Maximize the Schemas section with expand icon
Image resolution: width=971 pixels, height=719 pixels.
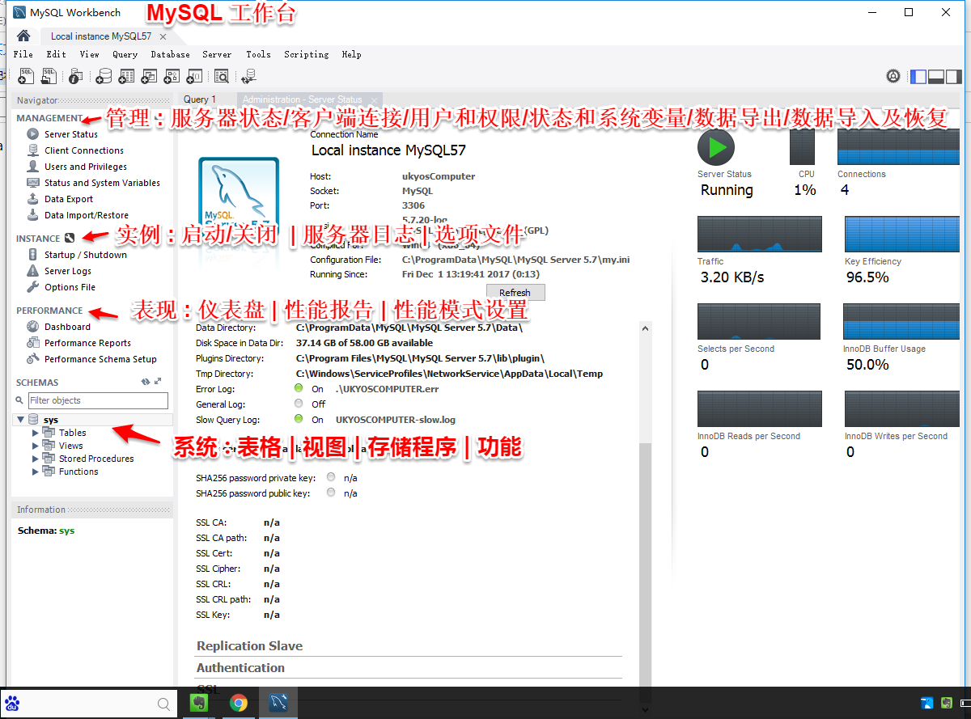tap(158, 382)
